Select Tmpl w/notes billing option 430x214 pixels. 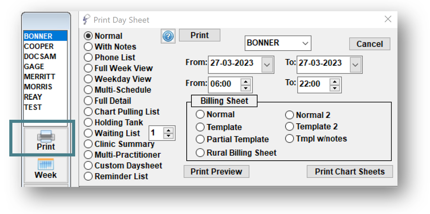290,139
